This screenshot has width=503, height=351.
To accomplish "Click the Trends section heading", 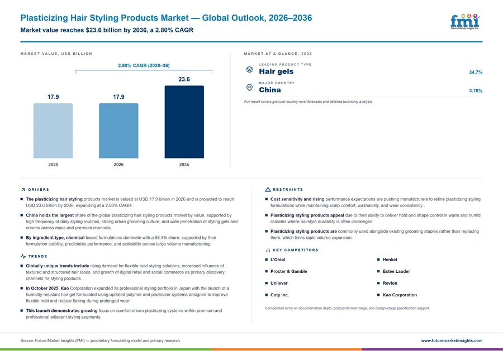I will click(x=37, y=256).
